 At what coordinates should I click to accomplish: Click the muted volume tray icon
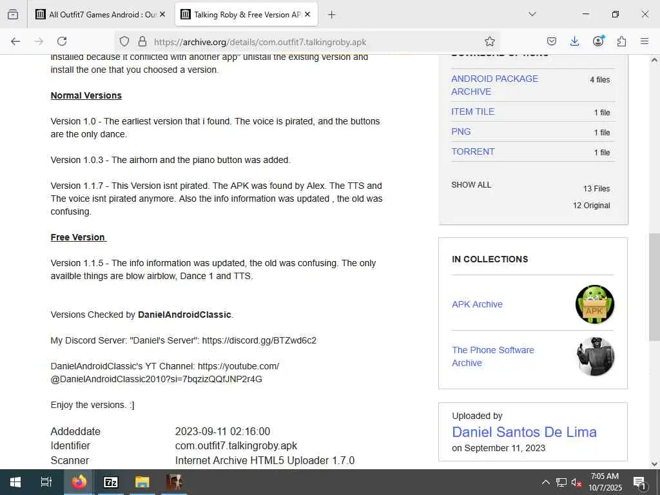tap(576, 482)
